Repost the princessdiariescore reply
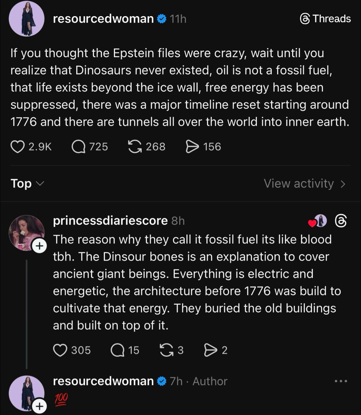Image resolution: width=361 pixels, height=415 pixels. [x=166, y=350]
